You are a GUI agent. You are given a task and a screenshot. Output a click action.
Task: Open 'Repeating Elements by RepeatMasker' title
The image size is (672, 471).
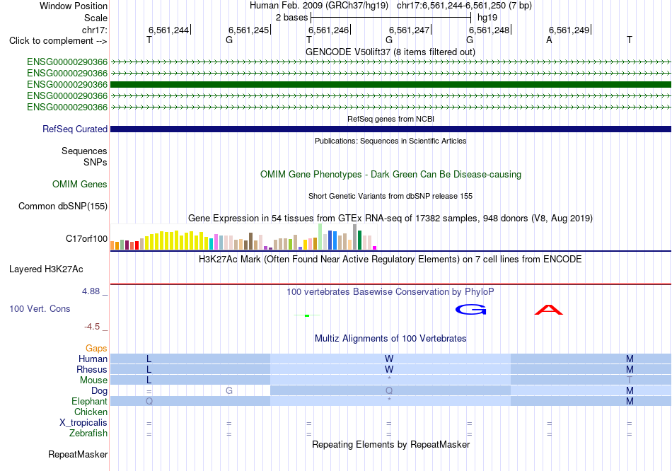pos(390,444)
